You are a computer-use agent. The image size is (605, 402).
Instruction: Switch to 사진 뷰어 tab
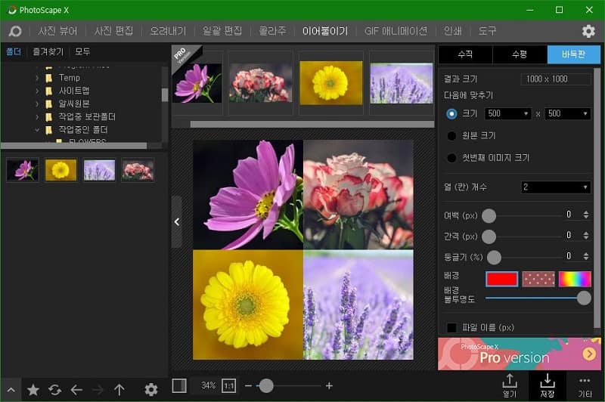coord(57,31)
